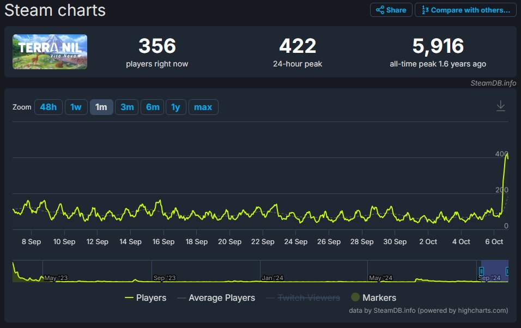This screenshot has height=328, width=521.
Task: Click May '24 label in navigator
Action: [381, 278]
